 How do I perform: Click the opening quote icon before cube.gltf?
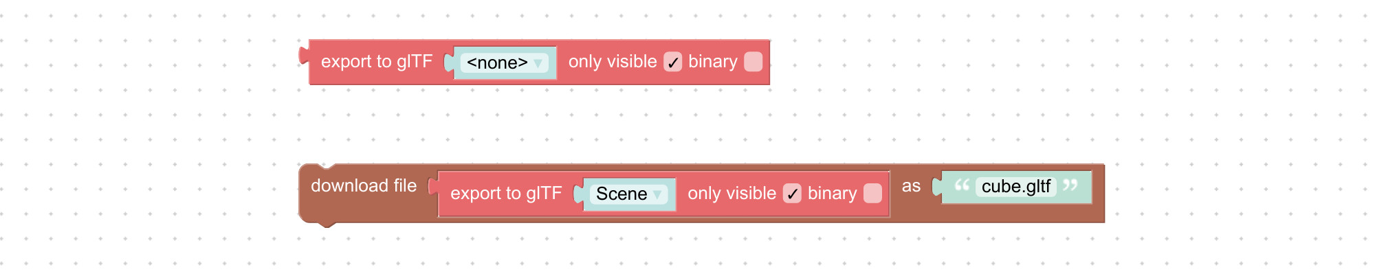tap(962, 185)
